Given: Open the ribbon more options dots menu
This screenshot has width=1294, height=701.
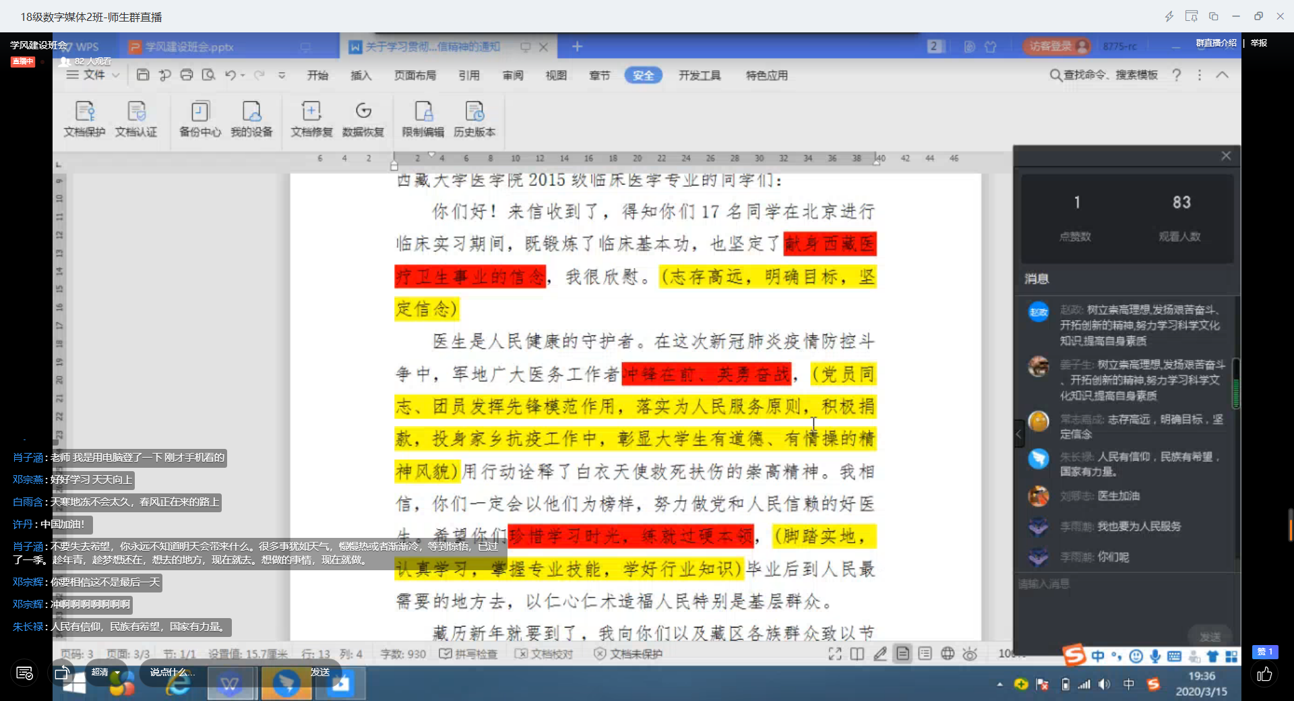Looking at the screenshot, I should (1199, 75).
